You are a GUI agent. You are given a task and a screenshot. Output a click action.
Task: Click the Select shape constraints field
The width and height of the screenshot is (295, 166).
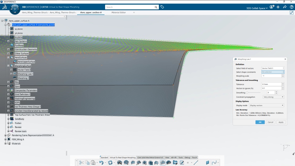coord(273,72)
